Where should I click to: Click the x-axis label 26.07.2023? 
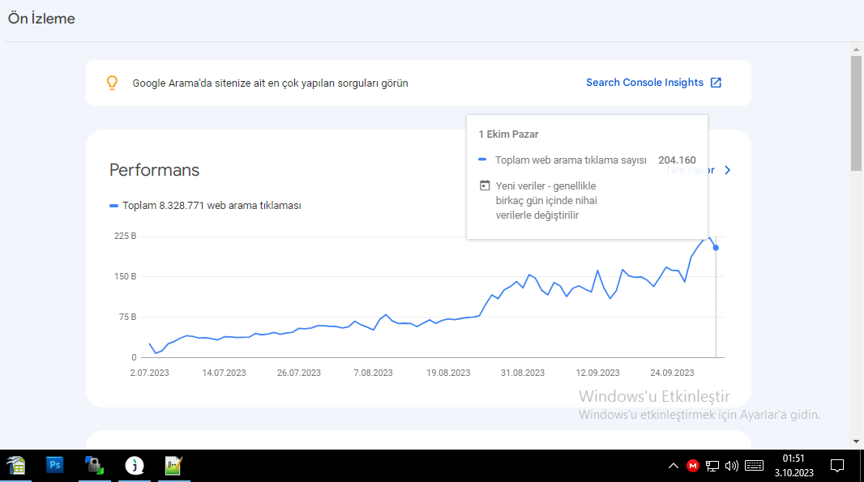point(298,373)
